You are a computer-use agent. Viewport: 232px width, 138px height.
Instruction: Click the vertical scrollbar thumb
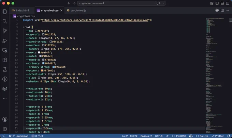pyautogui.click(x=231, y=20)
